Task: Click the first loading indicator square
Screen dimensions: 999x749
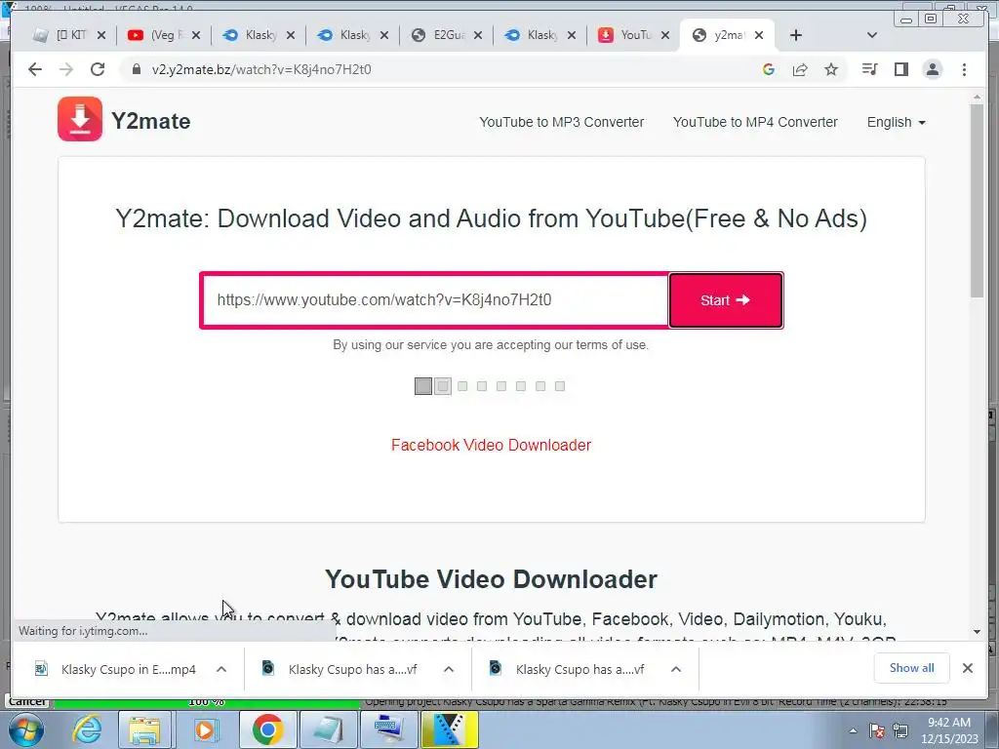Action: (423, 386)
